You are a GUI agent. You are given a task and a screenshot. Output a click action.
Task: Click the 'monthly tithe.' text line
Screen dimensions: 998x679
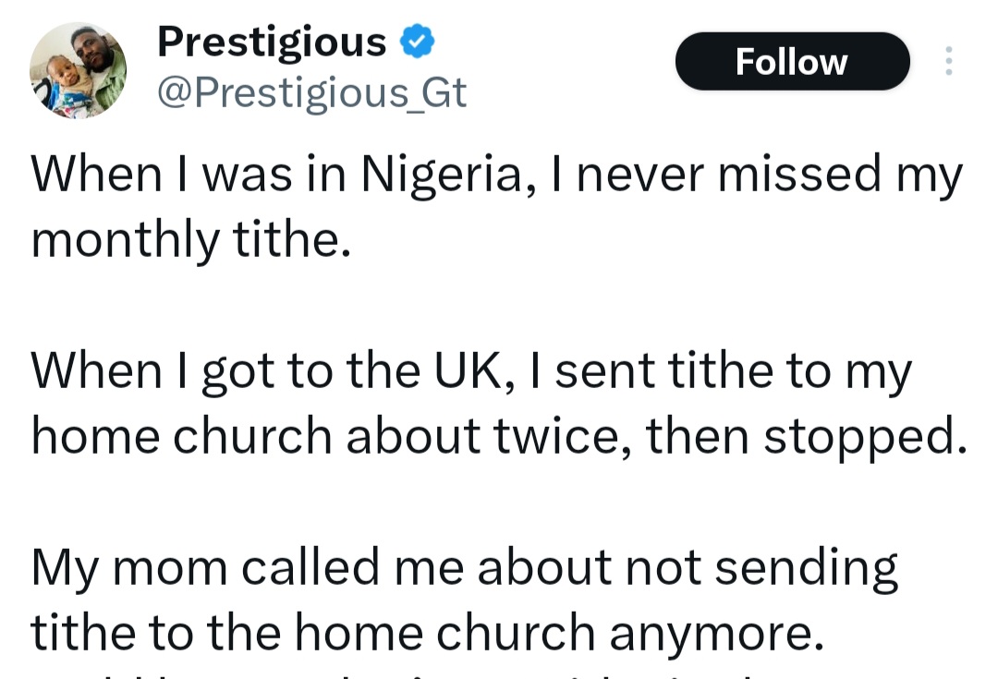click(190, 239)
